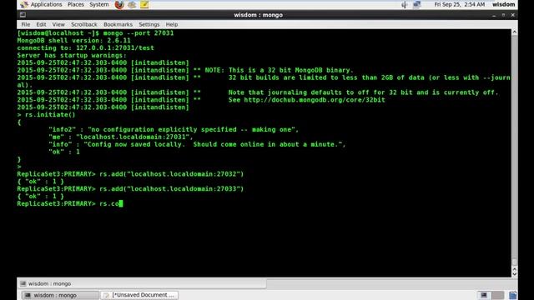Click the terminal window menu icon in title bar
534x300 pixels.
(x=23, y=15)
